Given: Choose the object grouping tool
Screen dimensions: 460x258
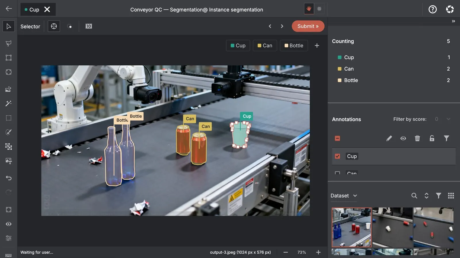Looking at the screenshot, I should click(9, 146).
